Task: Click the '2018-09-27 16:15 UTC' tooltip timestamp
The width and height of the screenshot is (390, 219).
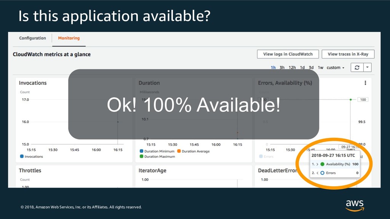Action: pyautogui.click(x=333, y=156)
